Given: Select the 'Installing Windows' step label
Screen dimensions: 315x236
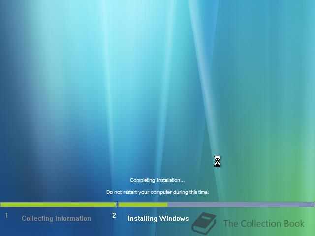Looking at the screenshot, I should coord(158,218).
